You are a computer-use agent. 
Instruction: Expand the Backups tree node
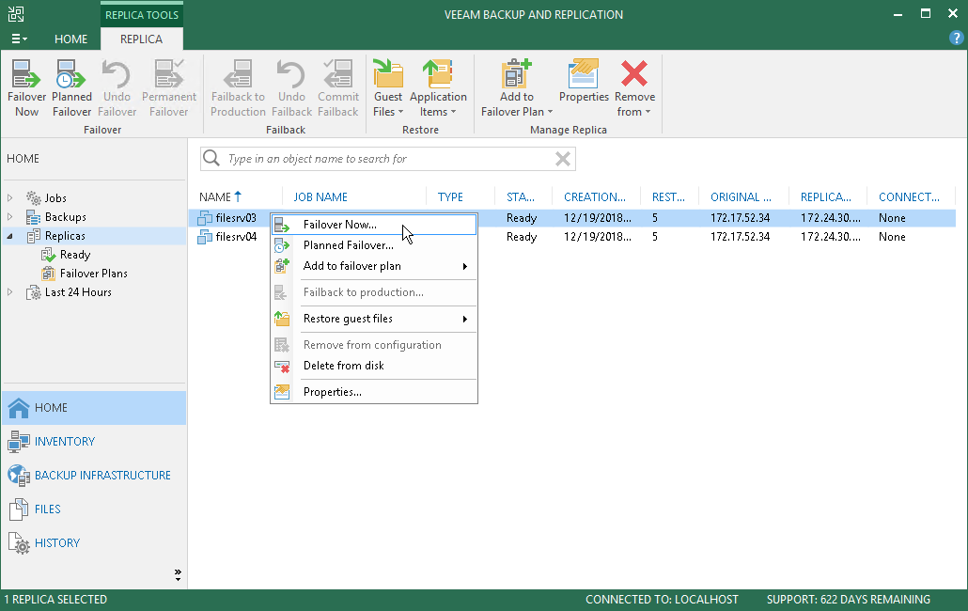(x=10, y=216)
